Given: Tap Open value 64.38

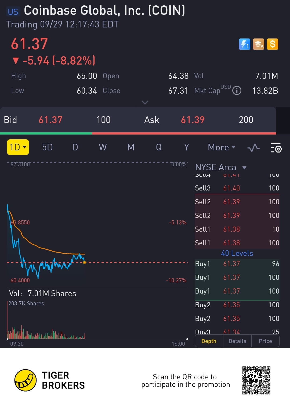Looking at the screenshot, I should (178, 76).
